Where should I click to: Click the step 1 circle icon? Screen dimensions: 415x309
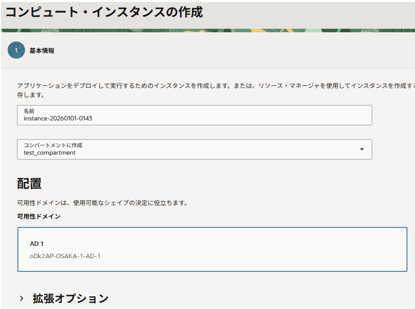coord(16,50)
